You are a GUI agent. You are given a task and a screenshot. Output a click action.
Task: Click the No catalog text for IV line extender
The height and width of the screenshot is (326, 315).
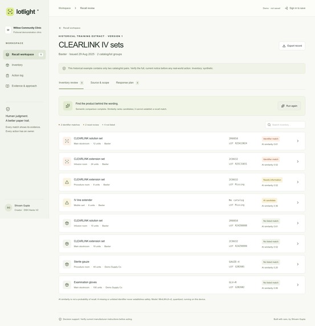(x=236, y=200)
